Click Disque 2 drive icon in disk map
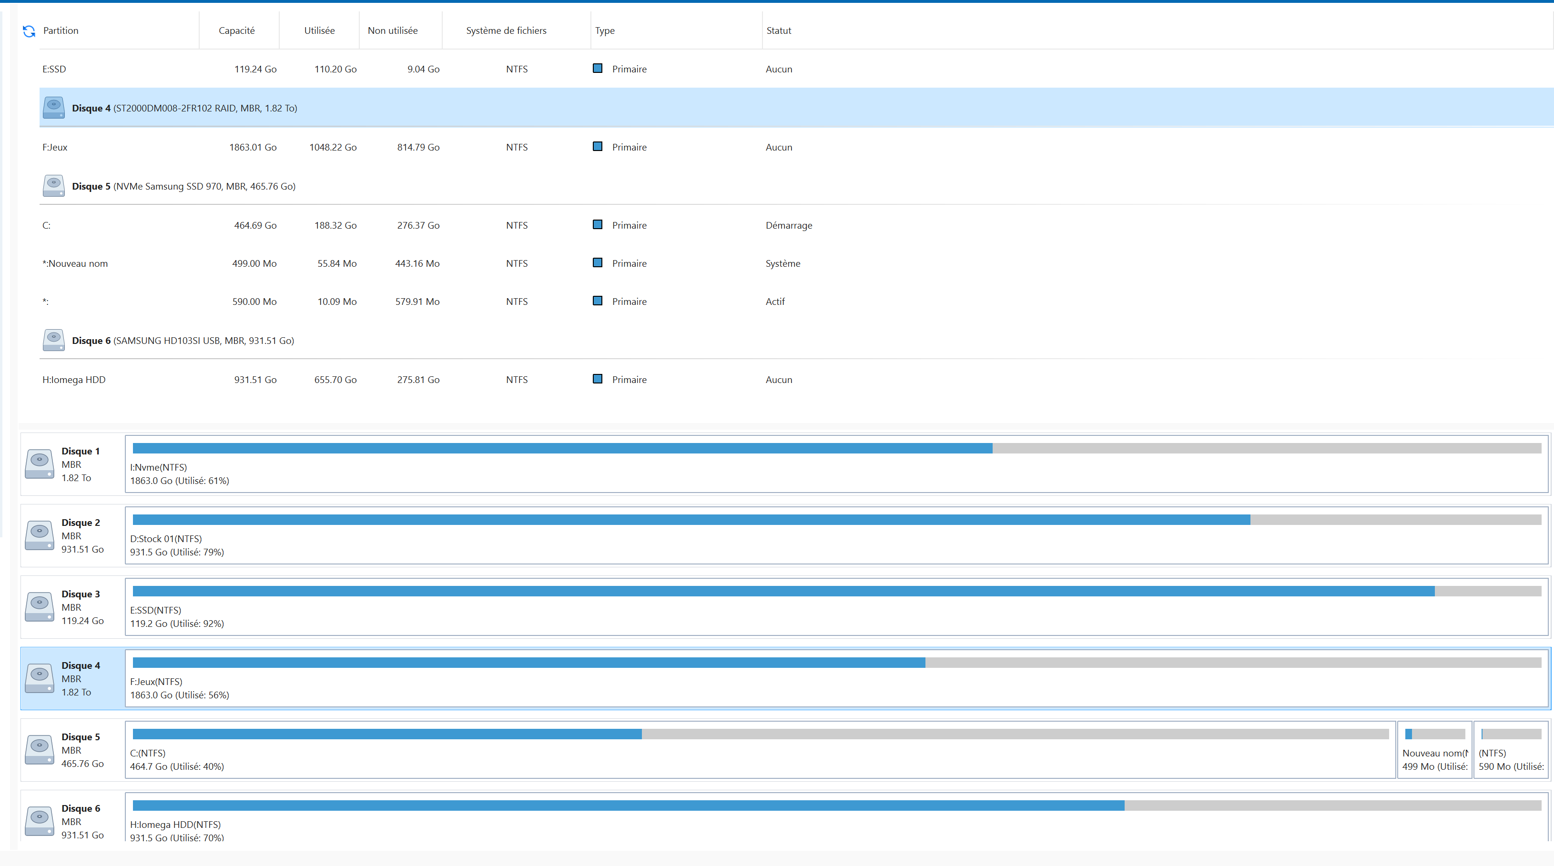The image size is (1554, 866). click(x=39, y=535)
